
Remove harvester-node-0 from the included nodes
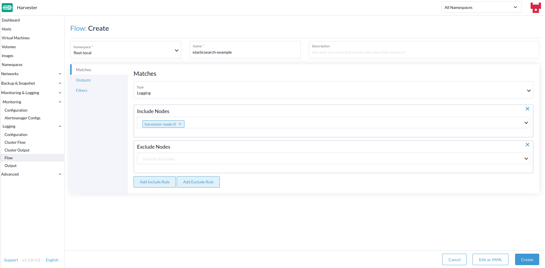180,124
